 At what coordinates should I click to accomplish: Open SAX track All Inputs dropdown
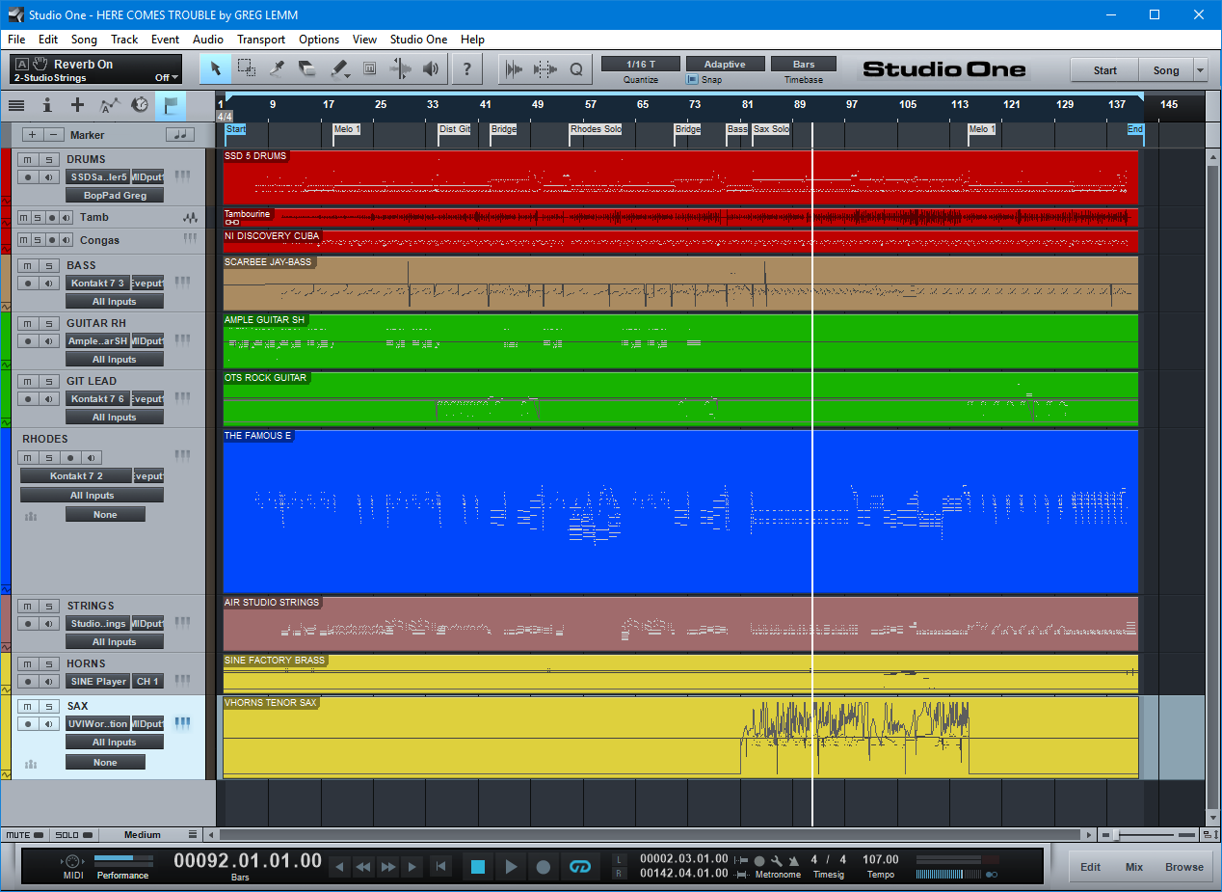click(115, 743)
